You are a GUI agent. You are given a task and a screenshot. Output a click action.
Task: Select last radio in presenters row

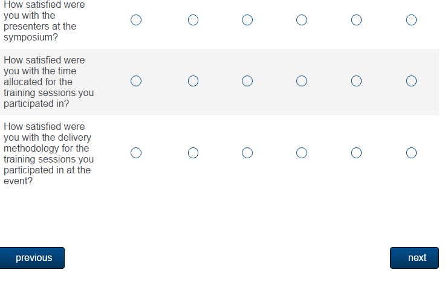(411, 21)
